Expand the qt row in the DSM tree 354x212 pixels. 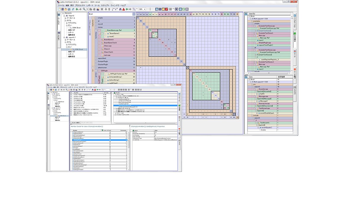tap(96, 21)
